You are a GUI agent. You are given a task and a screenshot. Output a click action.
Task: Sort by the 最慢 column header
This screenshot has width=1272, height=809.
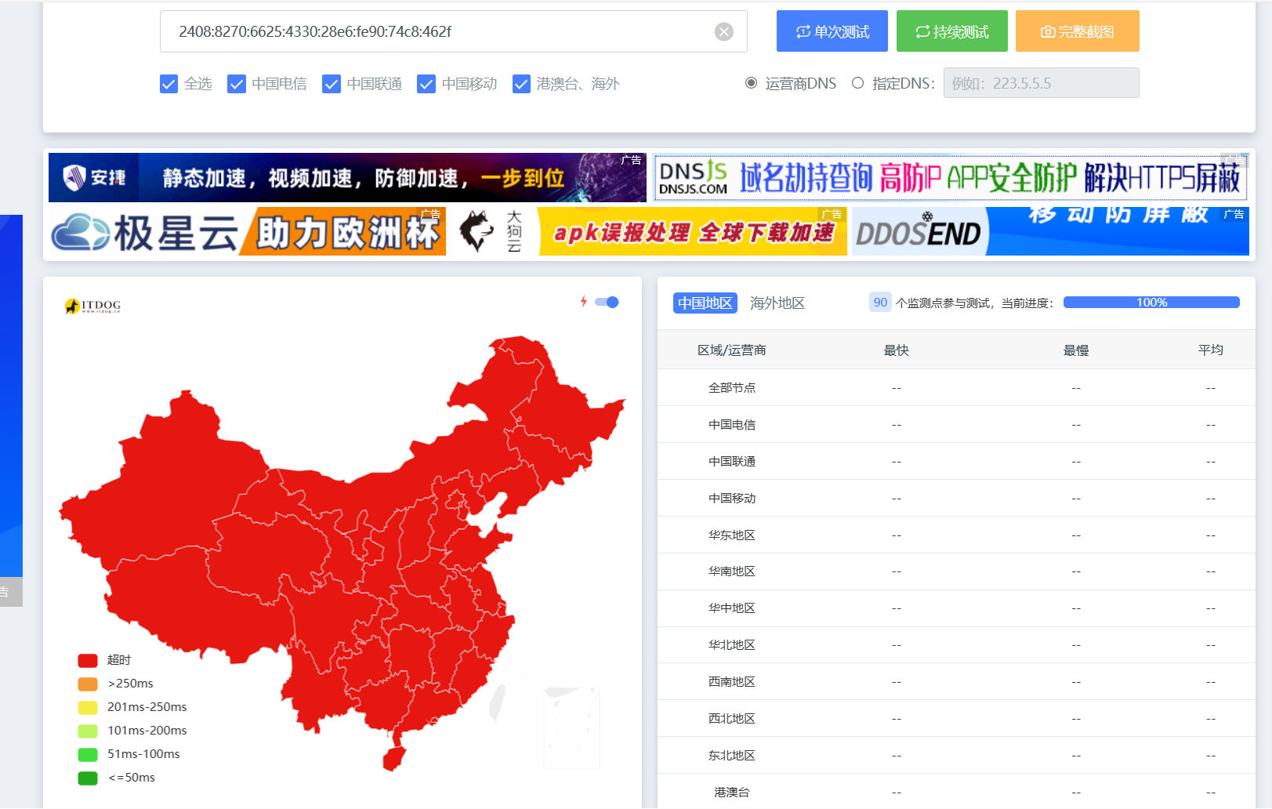pos(1076,350)
